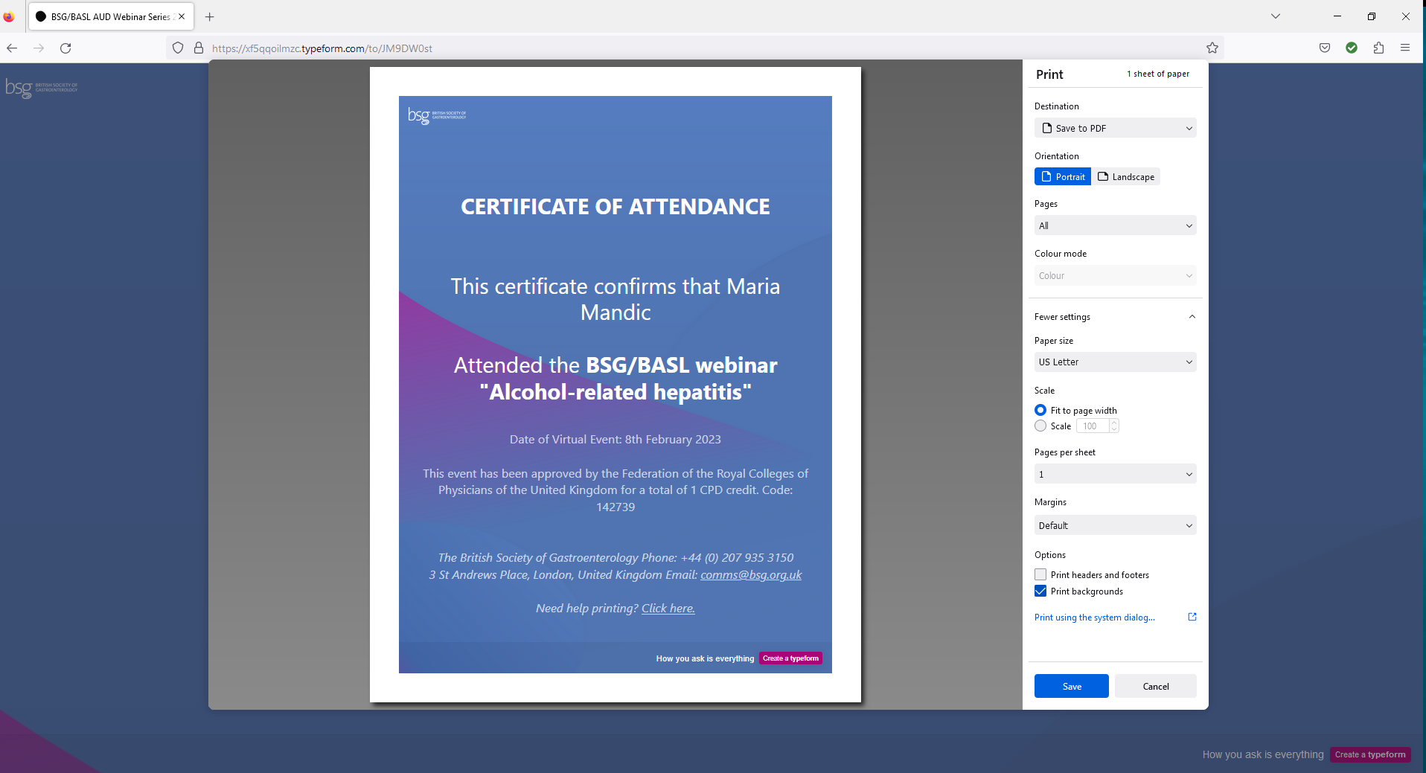This screenshot has width=1426, height=773.
Task: Decrease scale with the down stepper
Action: (1114, 429)
